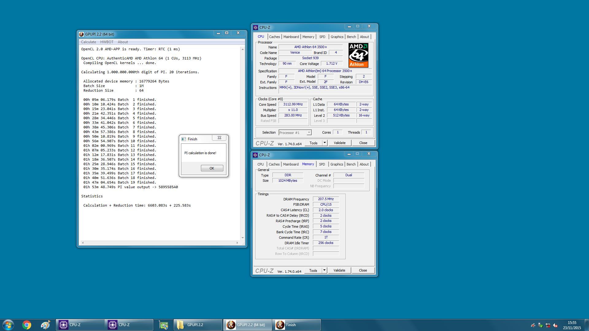Maximize the GPUPI window
589x331 pixels.
click(x=227, y=33)
